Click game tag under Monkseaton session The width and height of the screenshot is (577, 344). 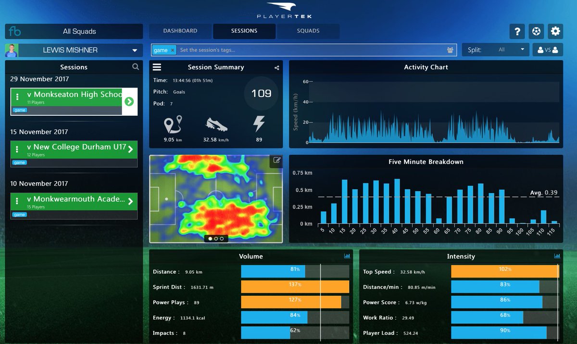pos(20,110)
